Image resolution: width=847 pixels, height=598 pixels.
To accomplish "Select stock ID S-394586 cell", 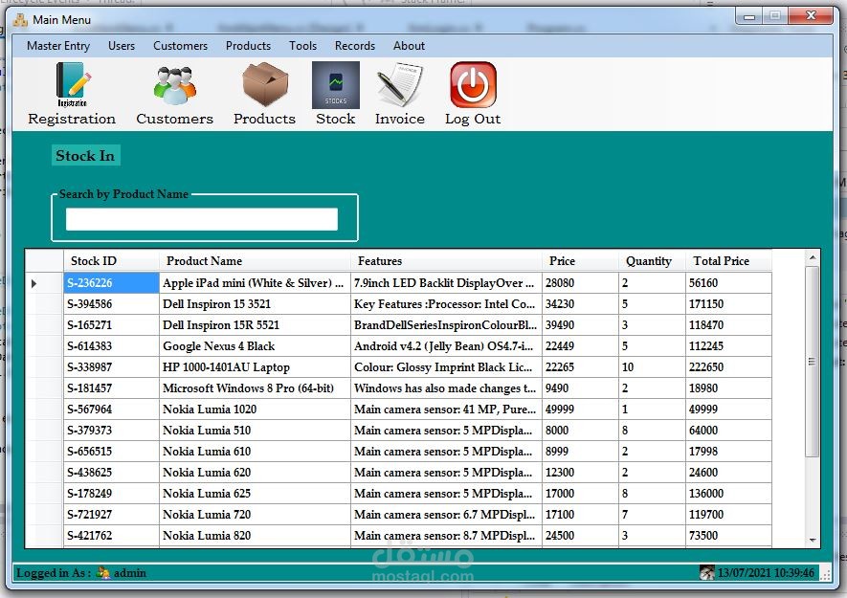I will (x=111, y=304).
